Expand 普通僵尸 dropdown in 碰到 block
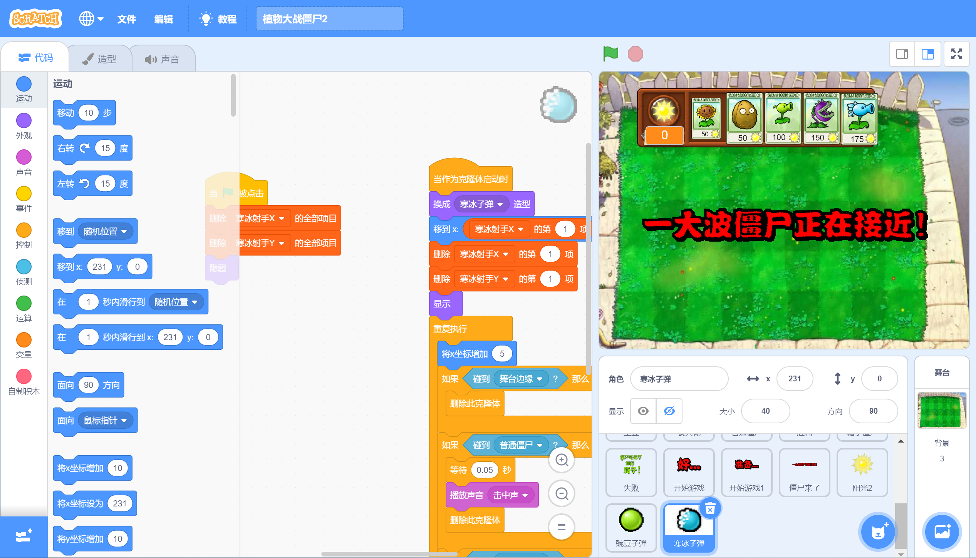The image size is (976, 558). [x=521, y=445]
